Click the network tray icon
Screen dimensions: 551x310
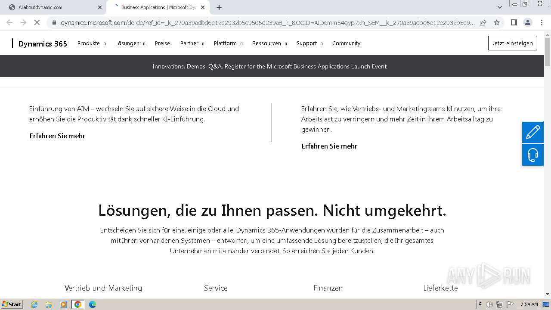point(500,304)
